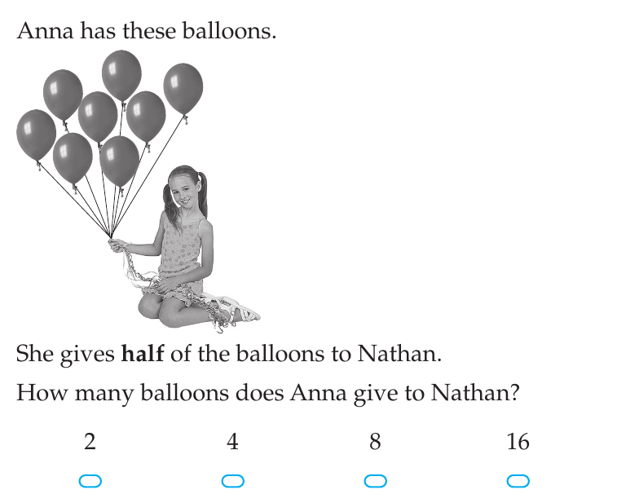Select the answer bubble under 2
The height and width of the screenshot is (503, 639).
coord(90,481)
